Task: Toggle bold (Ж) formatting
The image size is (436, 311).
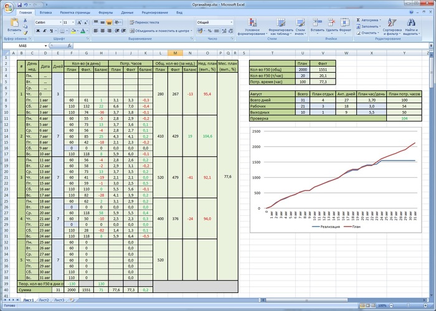Action: tap(38, 31)
